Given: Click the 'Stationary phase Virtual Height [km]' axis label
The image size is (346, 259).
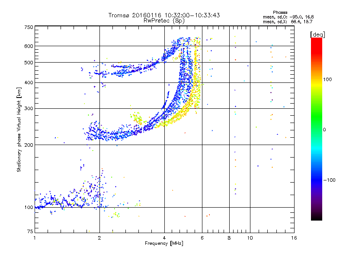Looking at the screenshot, I should 19,130.
